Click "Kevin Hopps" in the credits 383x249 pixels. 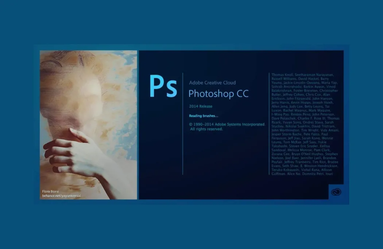click(301, 103)
